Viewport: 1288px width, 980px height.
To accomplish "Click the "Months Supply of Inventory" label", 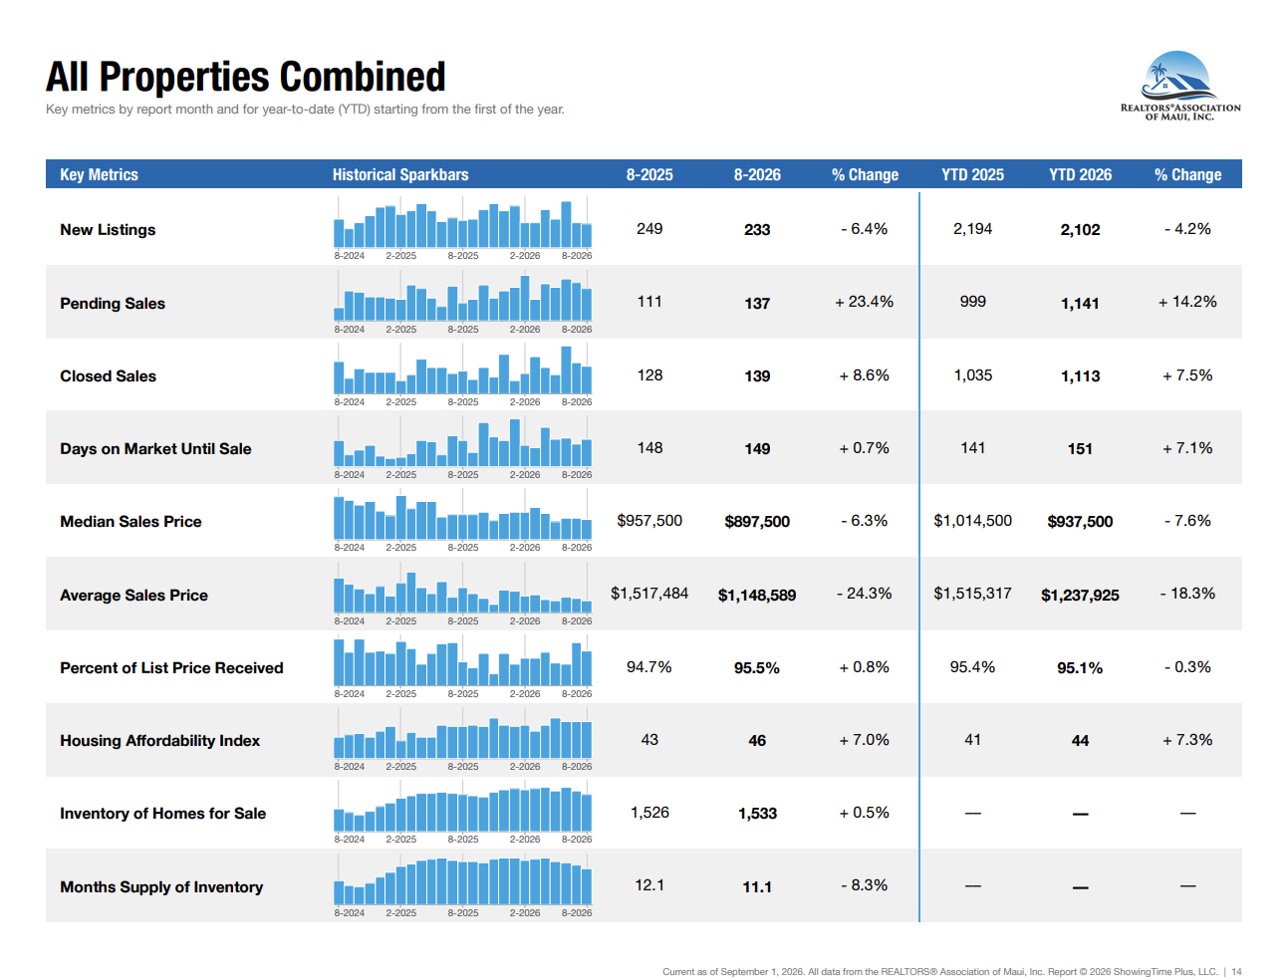I will pyautogui.click(x=161, y=887).
